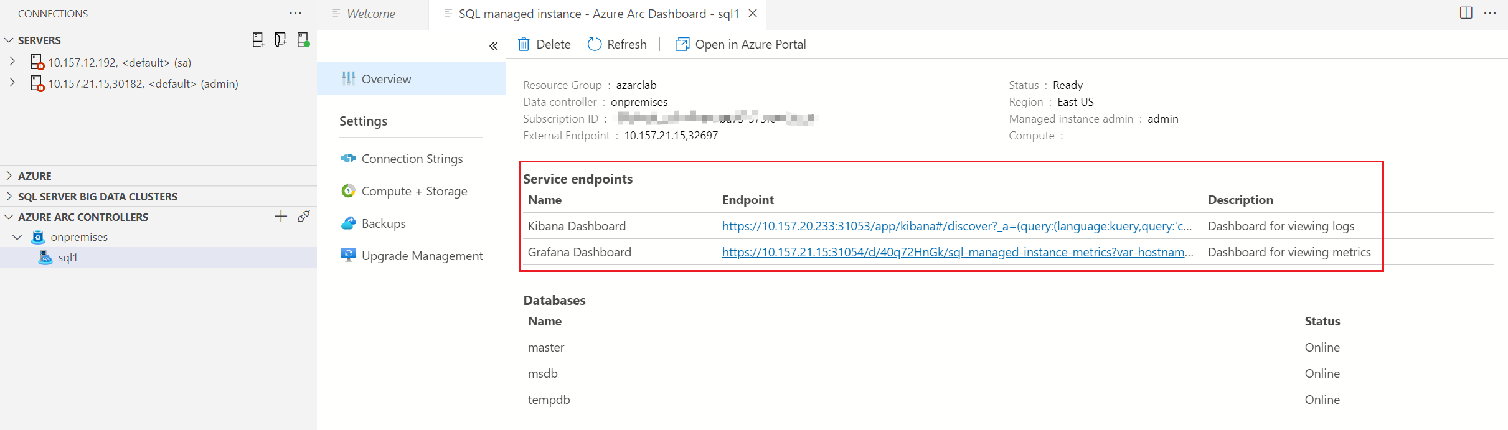Click the New Connection icon in Servers
This screenshot has height=430, width=1508.
pyautogui.click(x=258, y=40)
